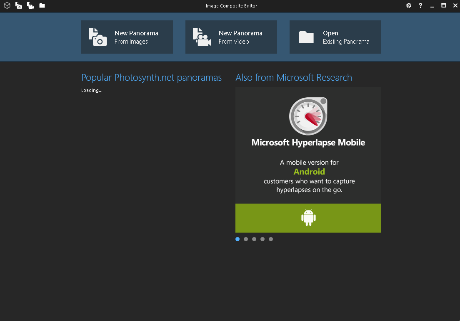Close the Image Composite Editor window
Image resolution: width=460 pixels, height=321 pixels.
pos(455,5)
